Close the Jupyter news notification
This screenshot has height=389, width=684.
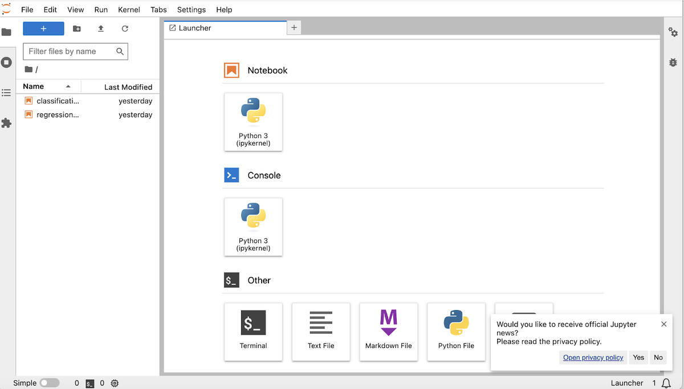[663, 324]
